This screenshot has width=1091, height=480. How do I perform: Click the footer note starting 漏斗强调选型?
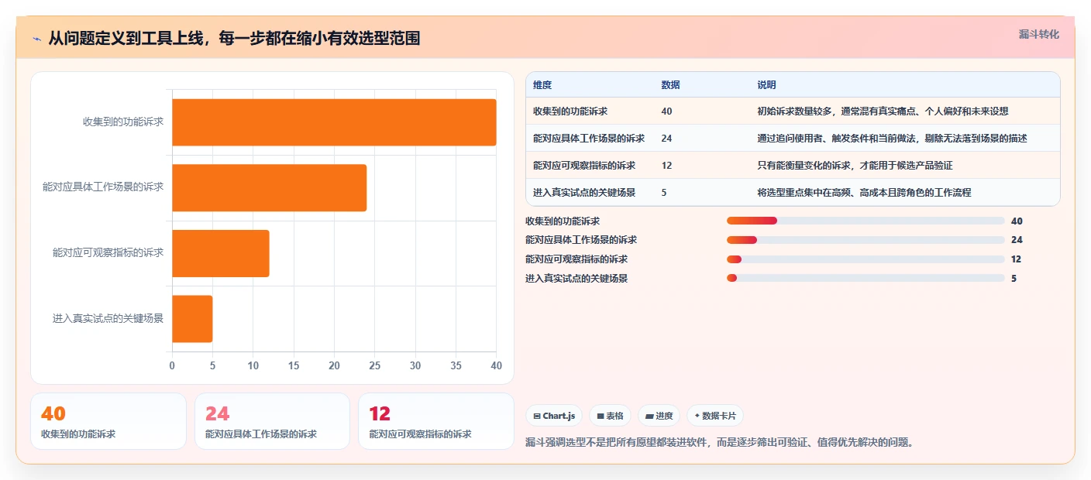pyautogui.click(x=720, y=443)
